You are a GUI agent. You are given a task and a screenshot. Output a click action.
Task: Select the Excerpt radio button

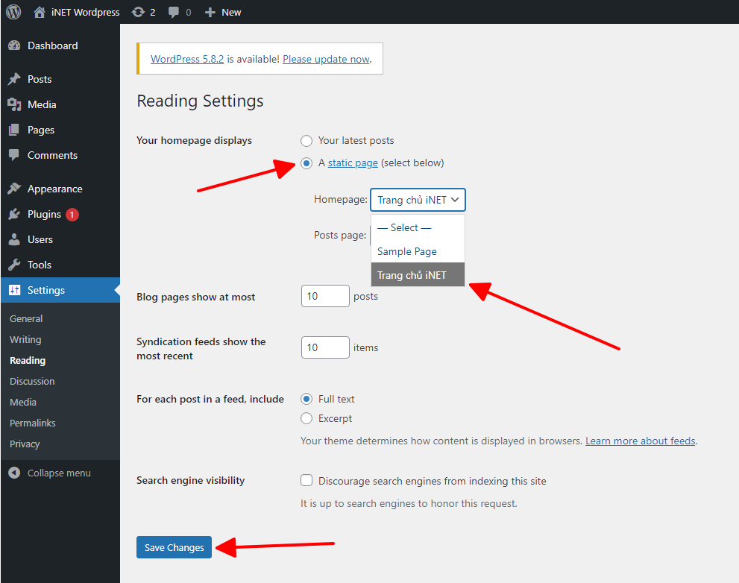[306, 418]
